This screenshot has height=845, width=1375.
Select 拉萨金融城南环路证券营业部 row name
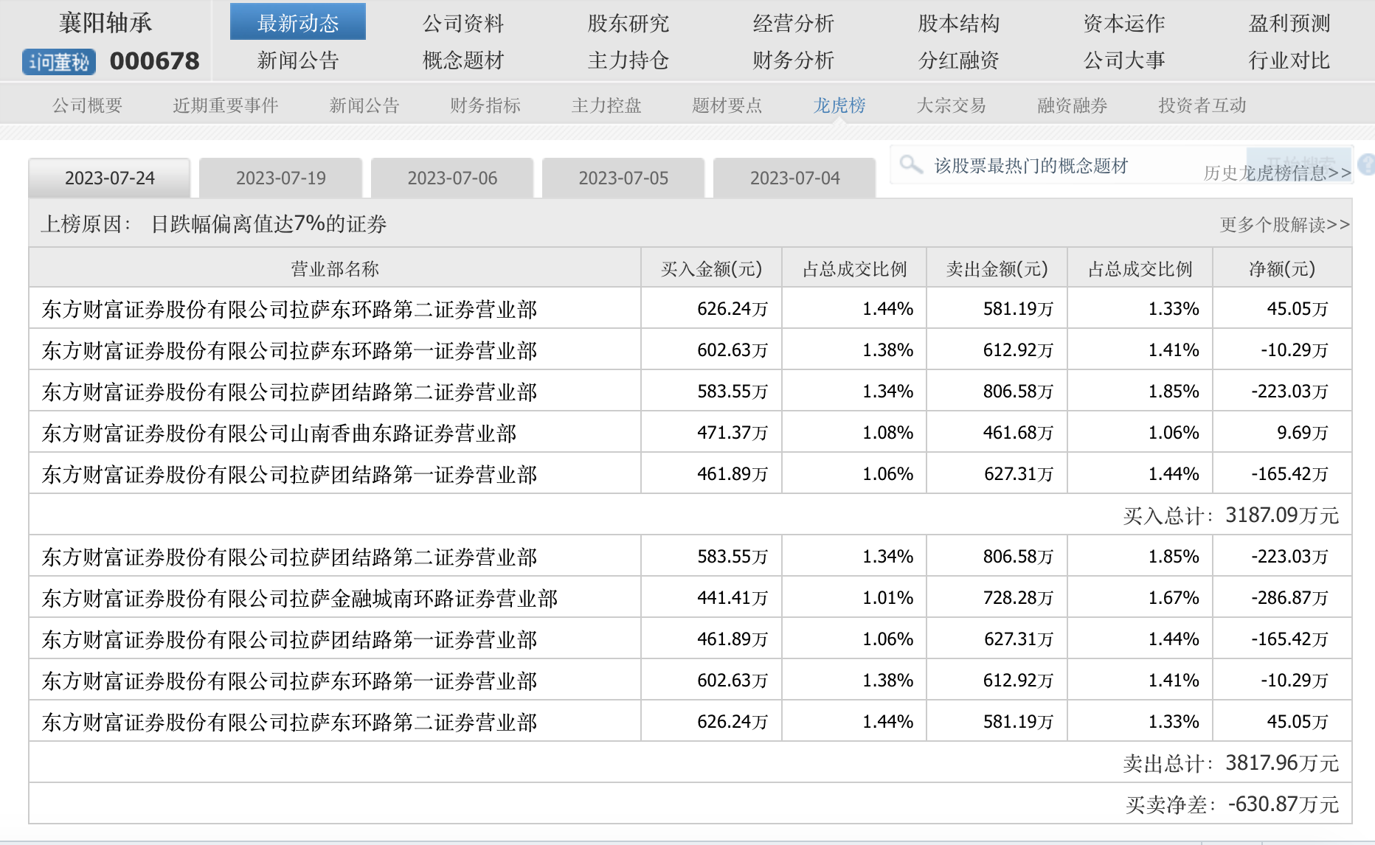pyautogui.click(x=300, y=598)
